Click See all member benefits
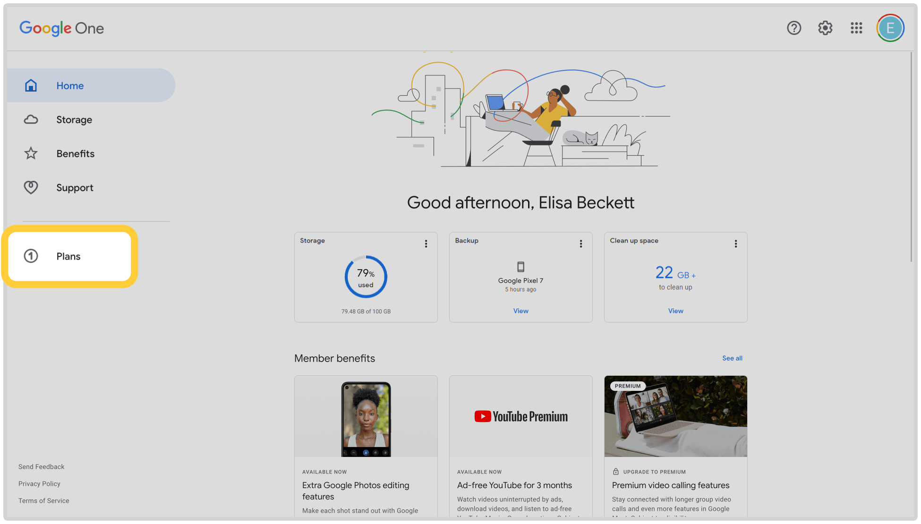921x524 pixels. tap(732, 358)
